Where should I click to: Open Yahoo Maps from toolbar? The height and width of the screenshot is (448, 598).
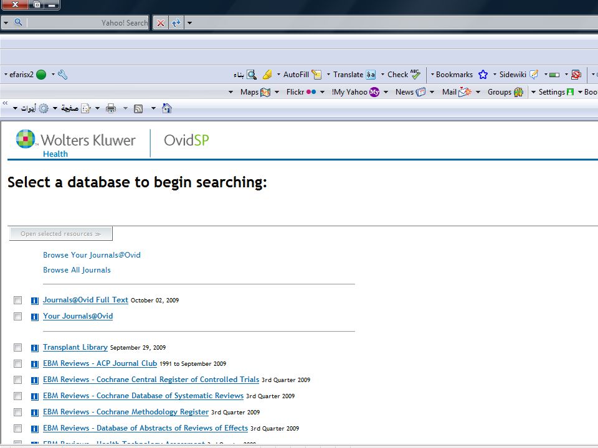click(255, 92)
